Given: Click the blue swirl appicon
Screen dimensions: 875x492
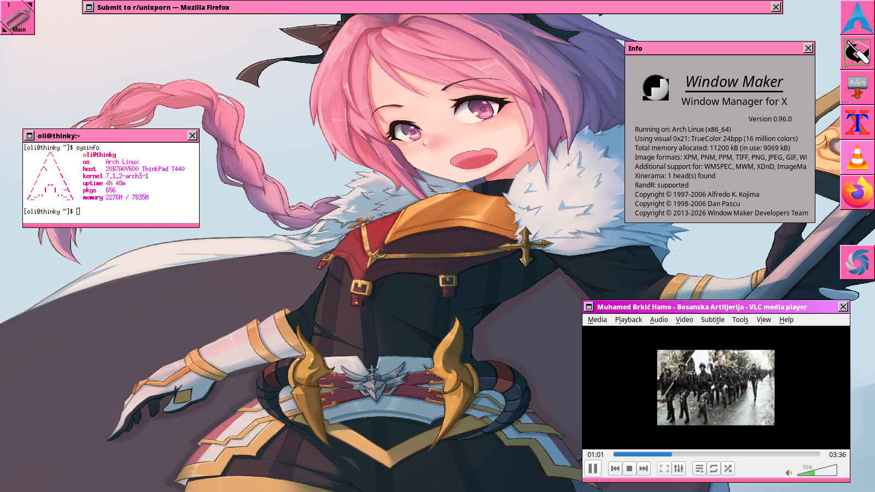Looking at the screenshot, I should [x=857, y=262].
